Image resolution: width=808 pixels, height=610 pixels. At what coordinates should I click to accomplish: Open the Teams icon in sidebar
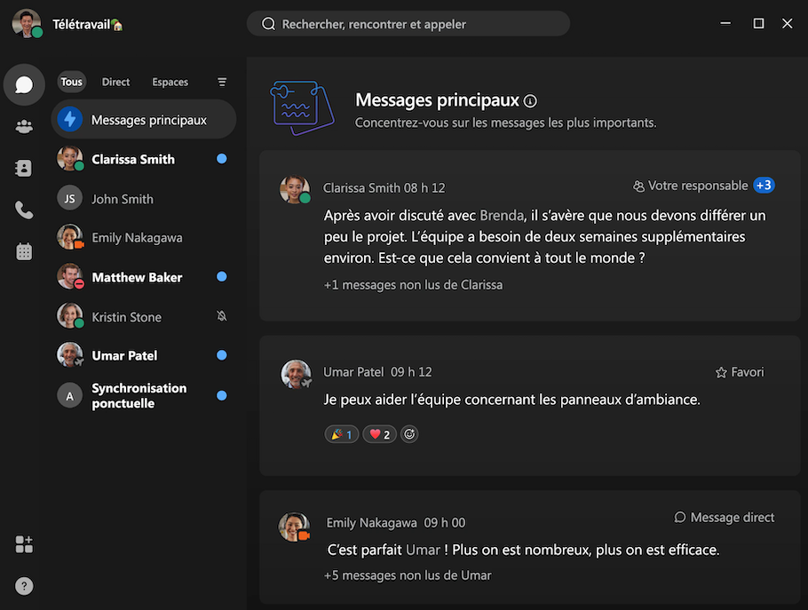(24, 126)
